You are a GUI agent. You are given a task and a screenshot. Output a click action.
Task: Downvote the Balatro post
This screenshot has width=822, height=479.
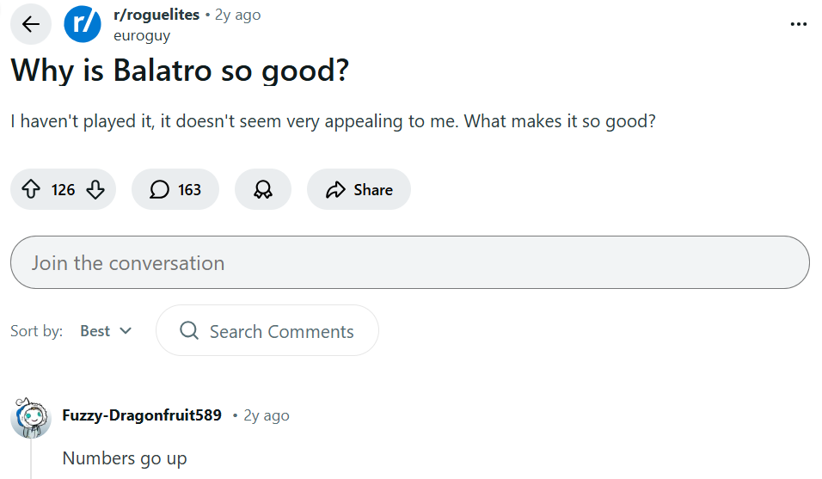pyautogui.click(x=95, y=190)
